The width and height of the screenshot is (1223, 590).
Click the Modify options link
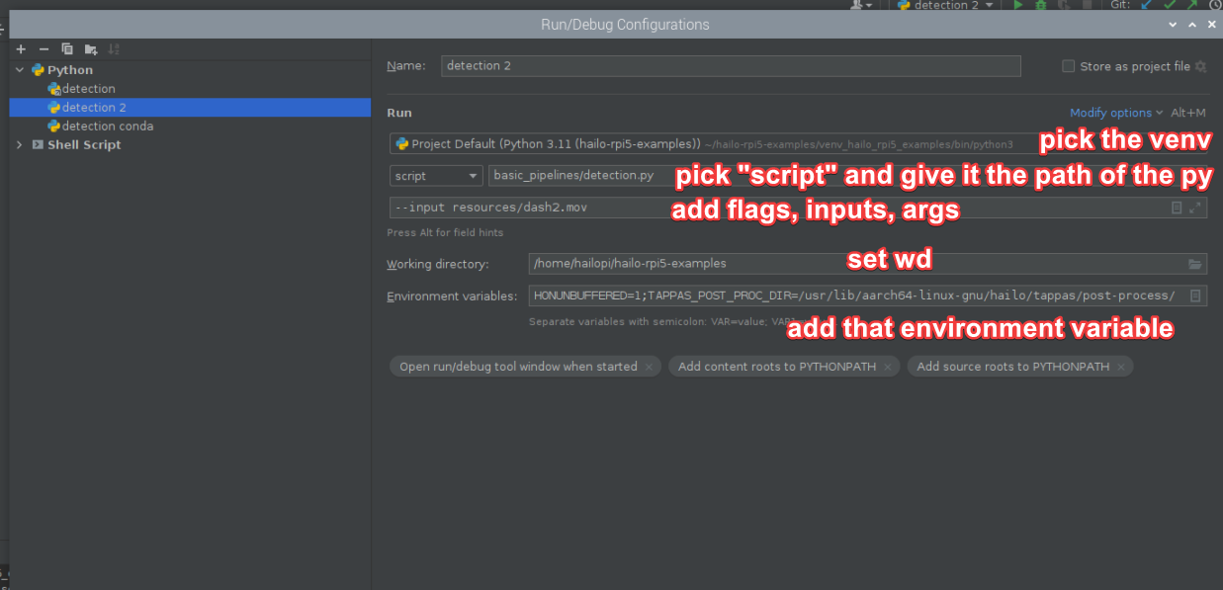coord(1110,113)
